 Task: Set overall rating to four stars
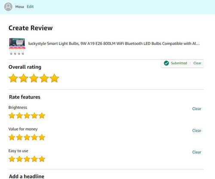click(44, 78)
